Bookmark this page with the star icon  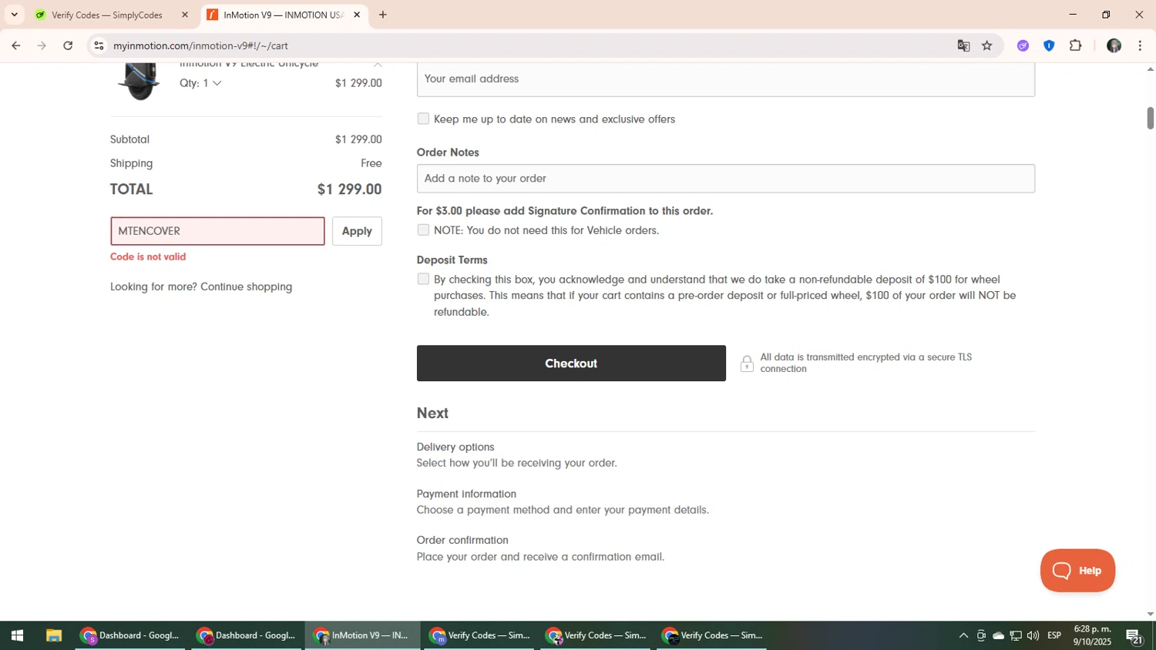pyautogui.click(x=987, y=46)
